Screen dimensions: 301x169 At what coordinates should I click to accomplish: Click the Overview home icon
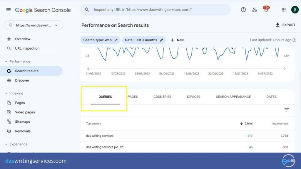tap(9, 39)
